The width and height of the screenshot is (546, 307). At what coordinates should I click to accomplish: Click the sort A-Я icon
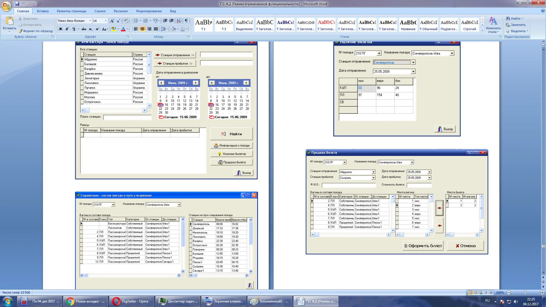tap(179, 21)
